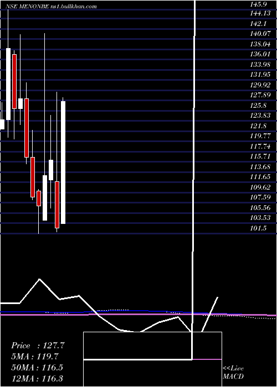Select the 133.98 price axis label
The height and width of the screenshot is (387, 277).
260,65
